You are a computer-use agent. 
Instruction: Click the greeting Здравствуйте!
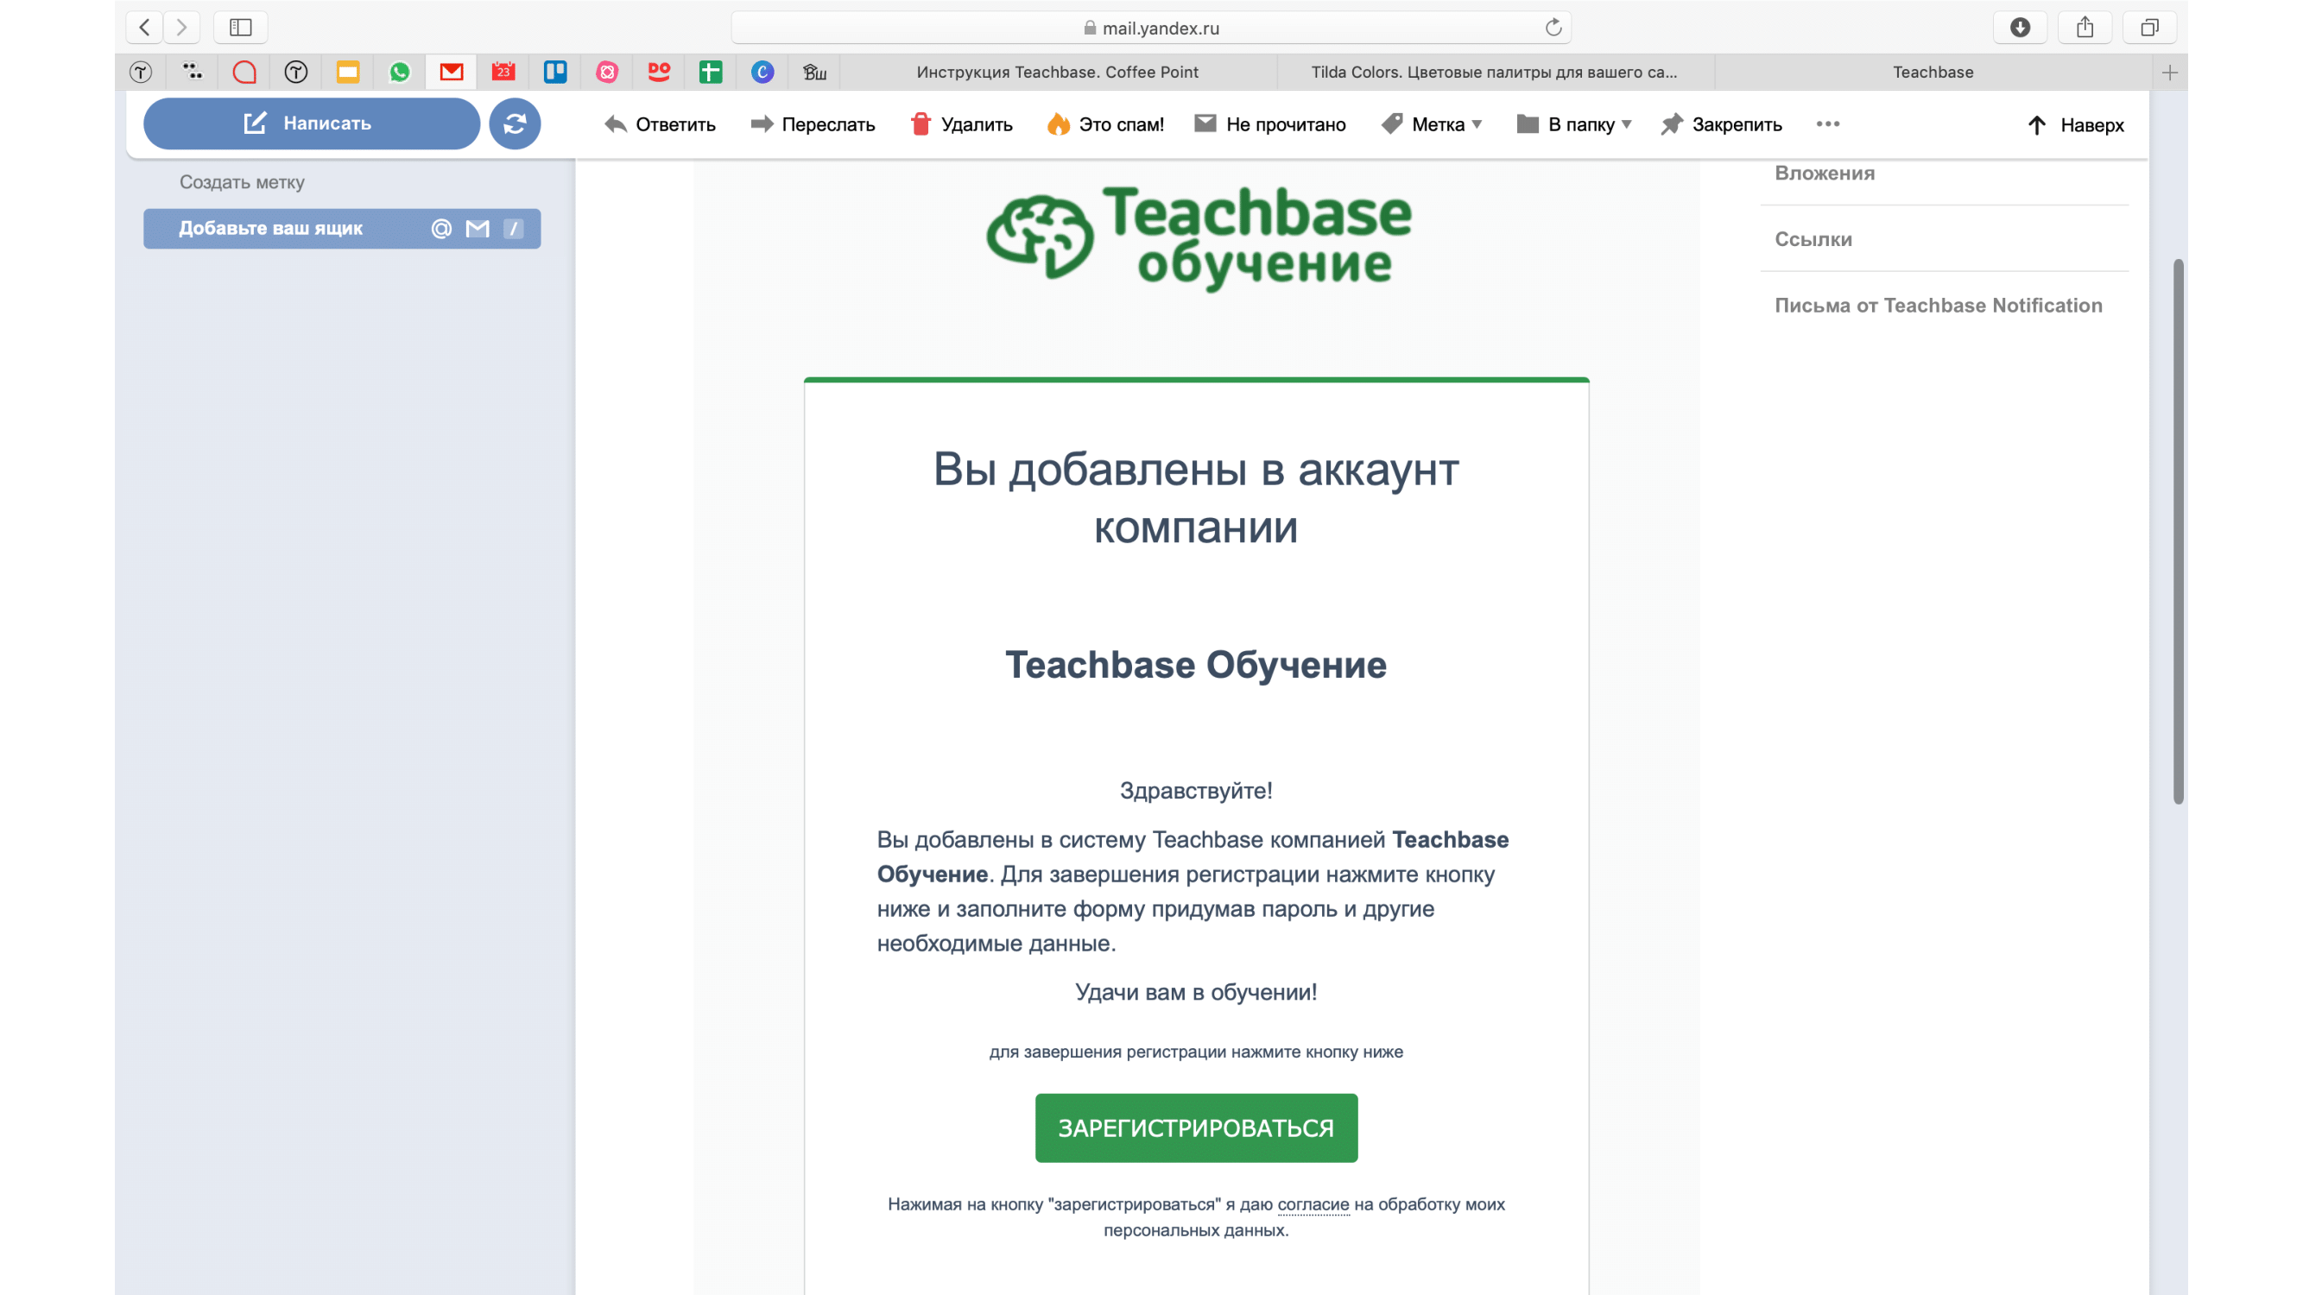click(1196, 791)
